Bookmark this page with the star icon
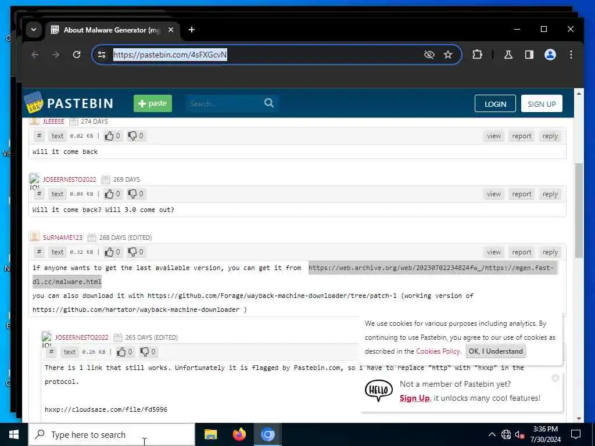 [448, 55]
